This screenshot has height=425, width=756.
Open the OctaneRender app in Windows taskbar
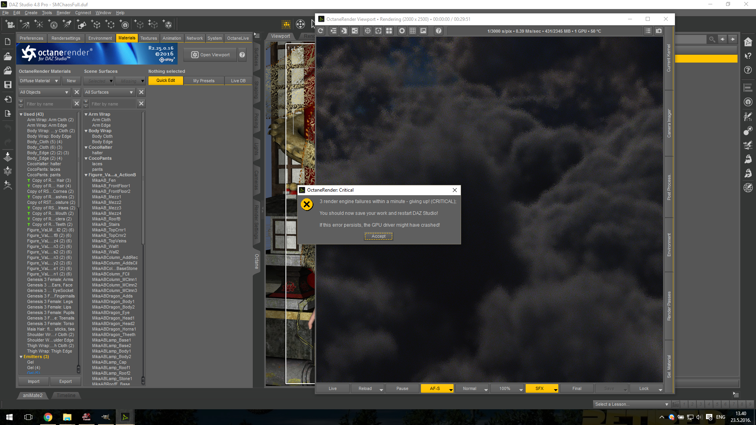[x=125, y=417]
